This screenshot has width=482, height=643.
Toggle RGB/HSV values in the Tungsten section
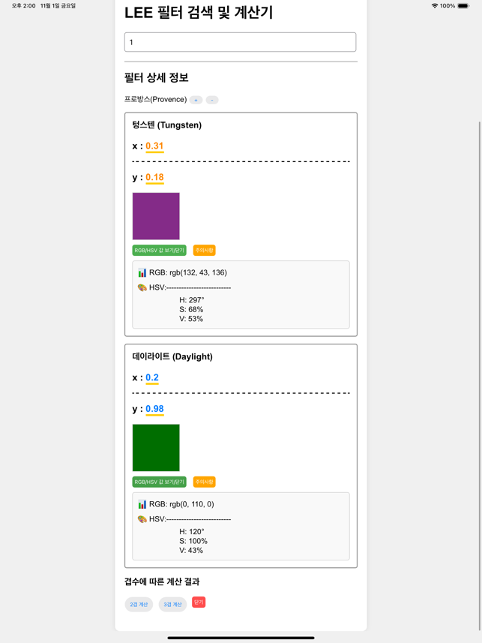159,250
